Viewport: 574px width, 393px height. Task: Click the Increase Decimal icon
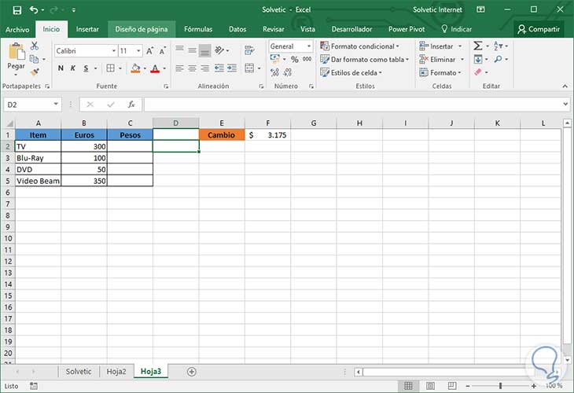[274, 72]
